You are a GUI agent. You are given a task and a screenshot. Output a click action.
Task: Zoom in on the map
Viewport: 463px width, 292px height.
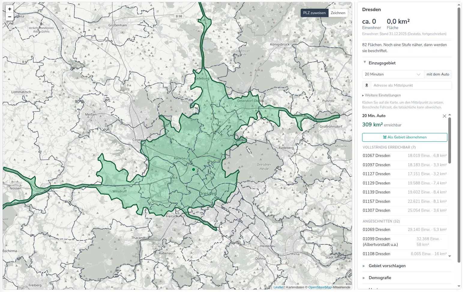point(10,9)
